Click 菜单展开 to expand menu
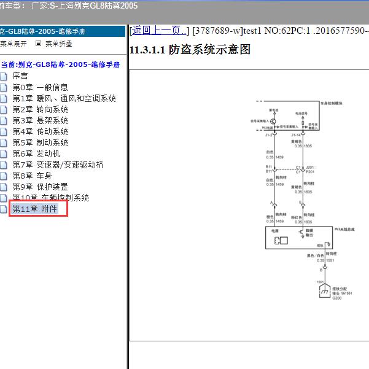The width and height of the screenshot is (369, 369). 14,44
